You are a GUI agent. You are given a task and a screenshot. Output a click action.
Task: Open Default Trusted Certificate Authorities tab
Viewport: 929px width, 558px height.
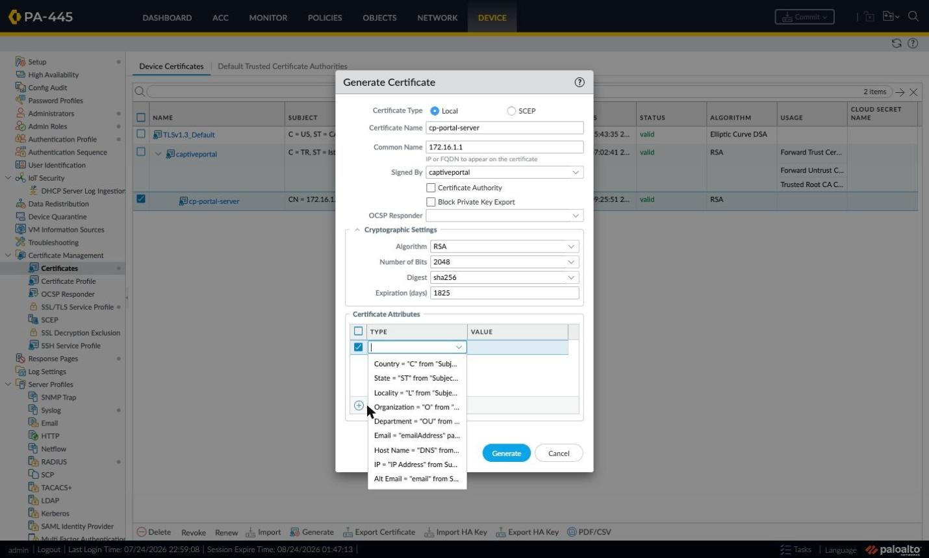283,66
